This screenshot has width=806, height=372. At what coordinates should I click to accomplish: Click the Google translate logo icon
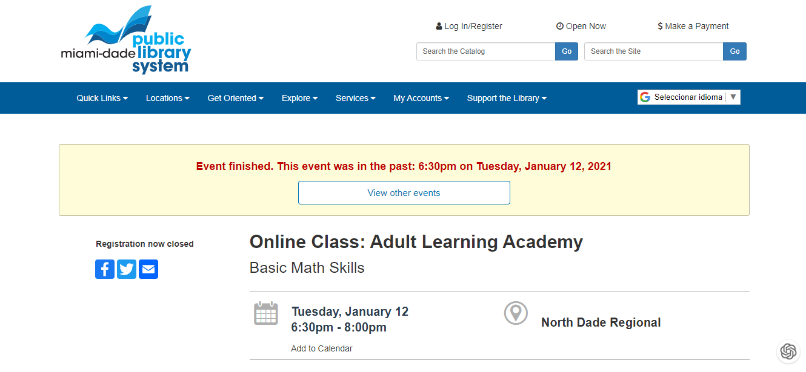[x=645, y=97]
